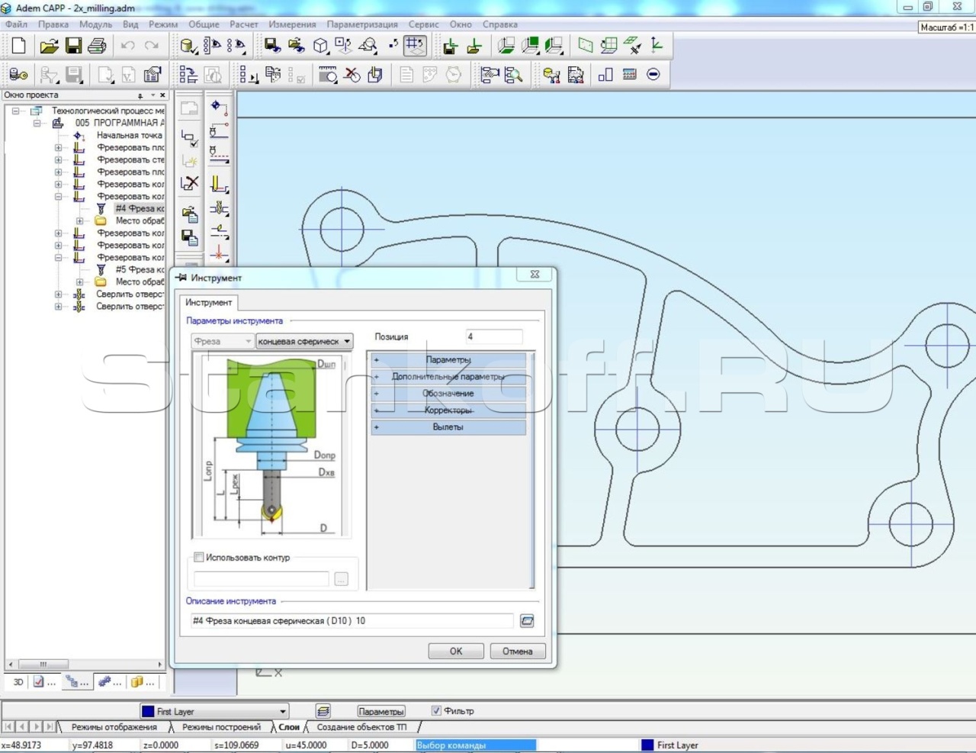This screenshot has height=753, width=976.
Task: Open the 'концевая сферическ' tool type dropdown
Action: coord(304,342)
